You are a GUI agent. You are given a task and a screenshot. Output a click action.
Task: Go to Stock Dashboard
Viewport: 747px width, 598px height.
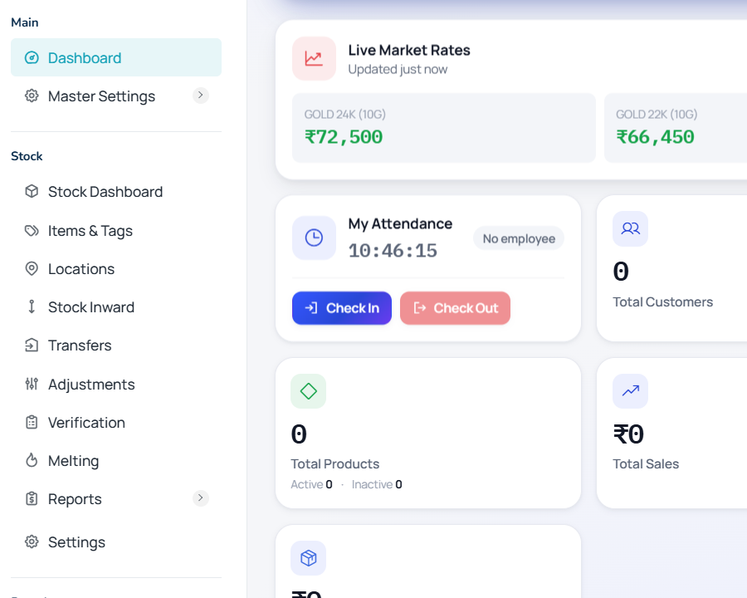click(x=115, y=192)
